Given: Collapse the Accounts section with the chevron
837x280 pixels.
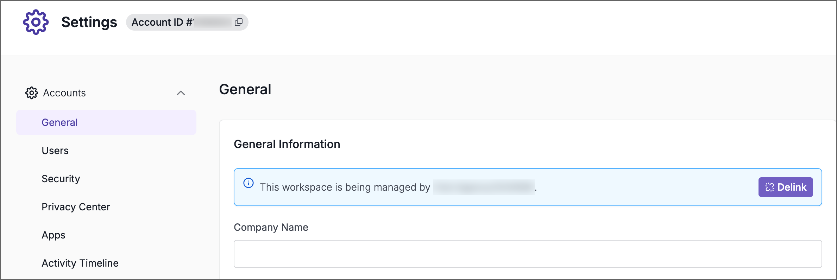Looking at the screenshot, I should click(x=181, y=93).
